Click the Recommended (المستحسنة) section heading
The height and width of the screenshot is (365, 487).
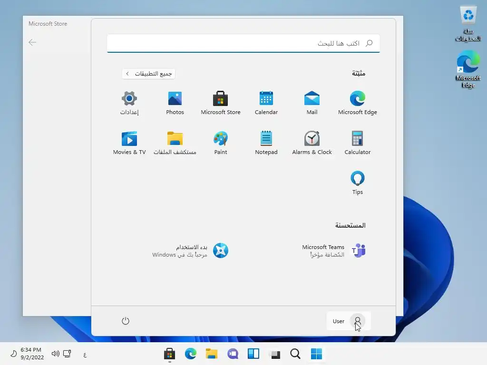(x=351, y=225)
